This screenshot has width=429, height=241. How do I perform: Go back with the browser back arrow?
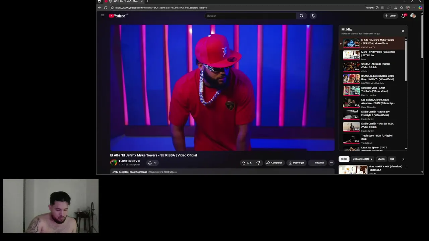tap(99, 7)
